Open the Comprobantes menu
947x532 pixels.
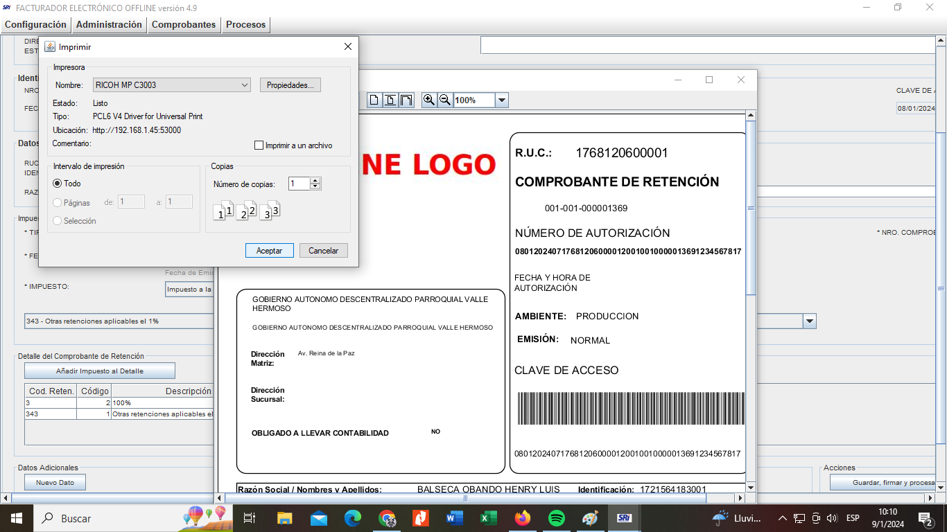[x=184, y=24]
